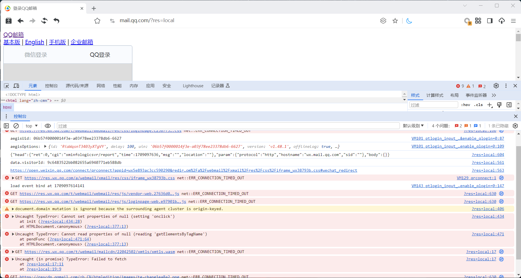Image resolution: width=521 pixels, height=278 pixels.
Task: Select the 微信登录 login tab
Action: [36, 55]
